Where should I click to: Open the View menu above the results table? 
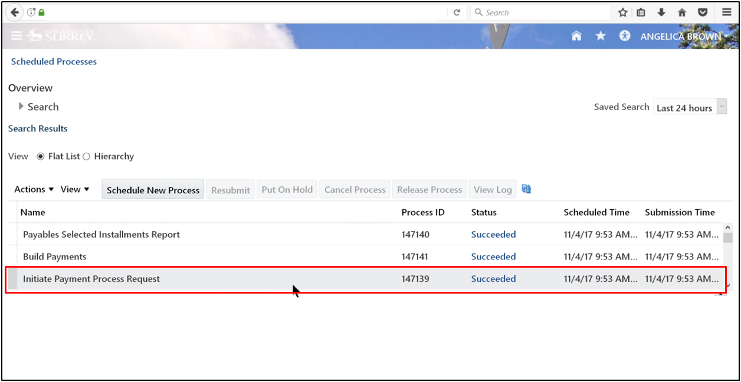coord(74,189)
